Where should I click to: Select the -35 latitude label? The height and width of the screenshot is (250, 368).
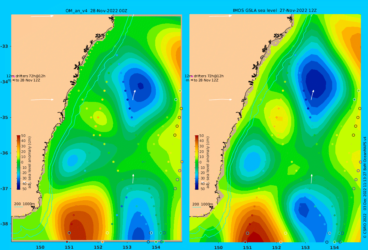click(x=4, y=118)
